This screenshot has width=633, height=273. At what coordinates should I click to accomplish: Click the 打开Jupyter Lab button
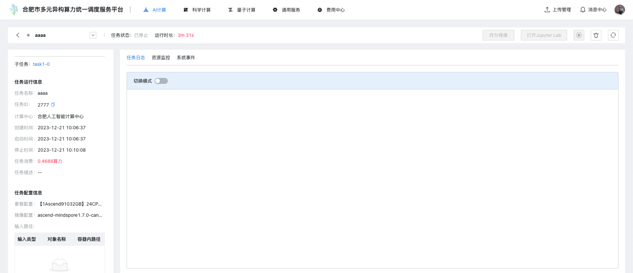click(x=544, y=35)
